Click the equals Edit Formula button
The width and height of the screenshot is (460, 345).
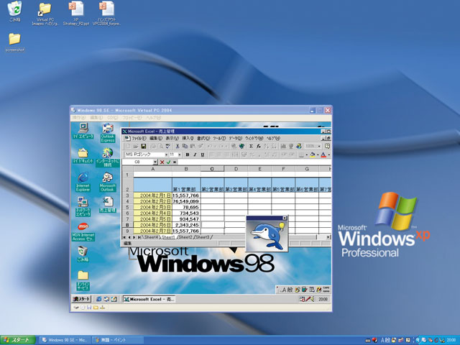tap(175, 162)
